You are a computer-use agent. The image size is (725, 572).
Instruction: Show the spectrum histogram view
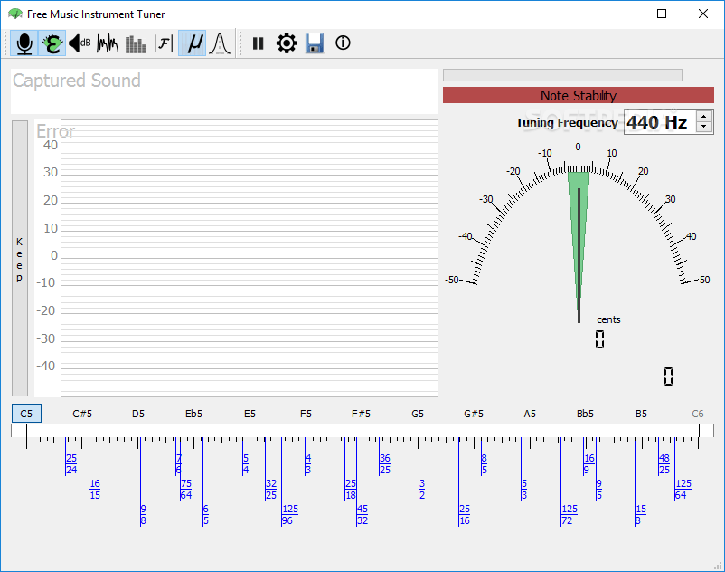point(136,43)
